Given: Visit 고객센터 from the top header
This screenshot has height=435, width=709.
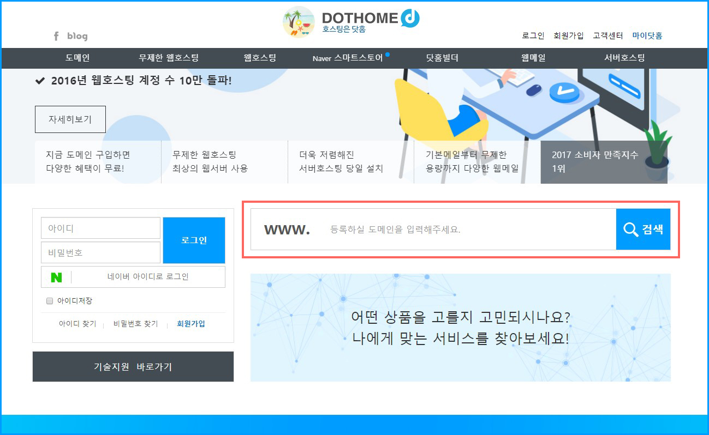Looking at the screenshot, I should (x=608, y=35).
